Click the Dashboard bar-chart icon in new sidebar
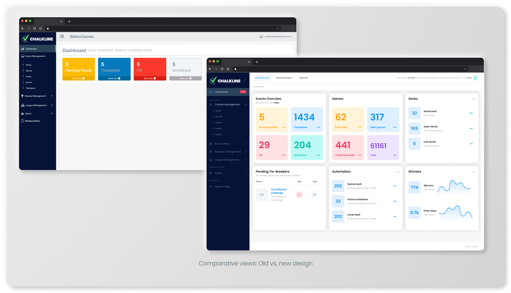The image size is (511, 293). [x=211, y=92]
